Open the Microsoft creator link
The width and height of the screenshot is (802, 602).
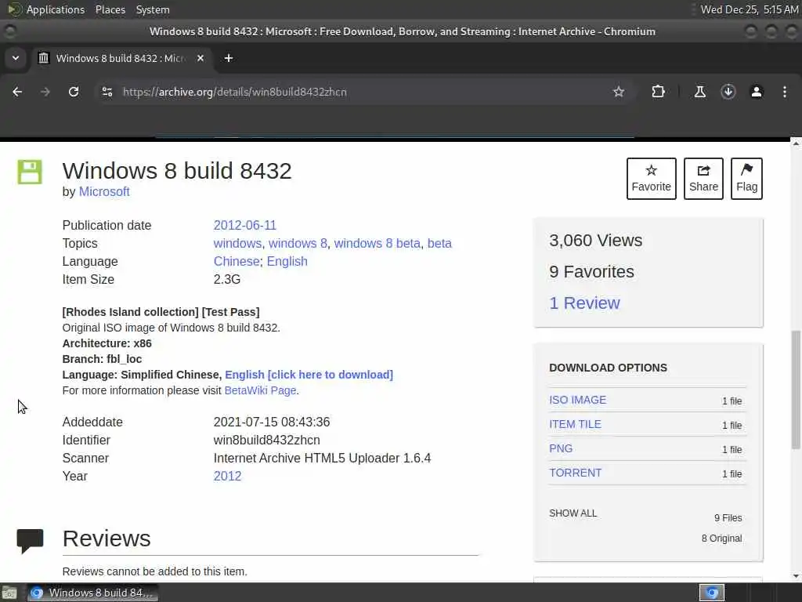coord(104,191)
